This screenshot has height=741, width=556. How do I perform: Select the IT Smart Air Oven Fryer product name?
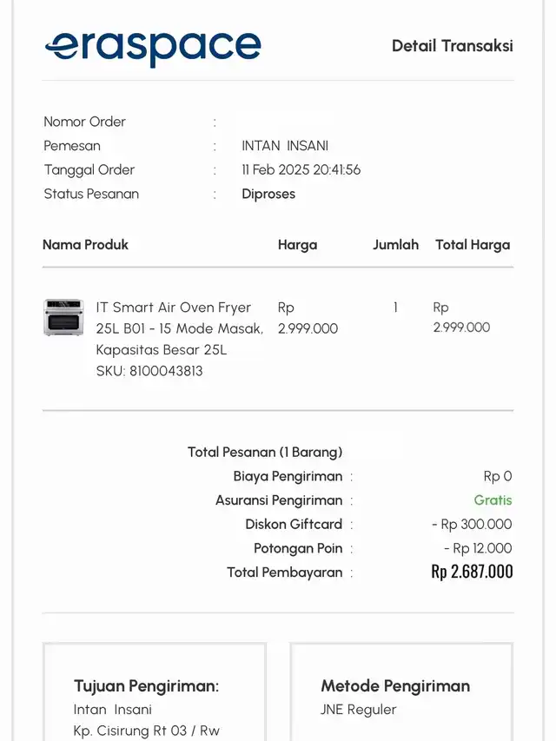pos(180,328)
